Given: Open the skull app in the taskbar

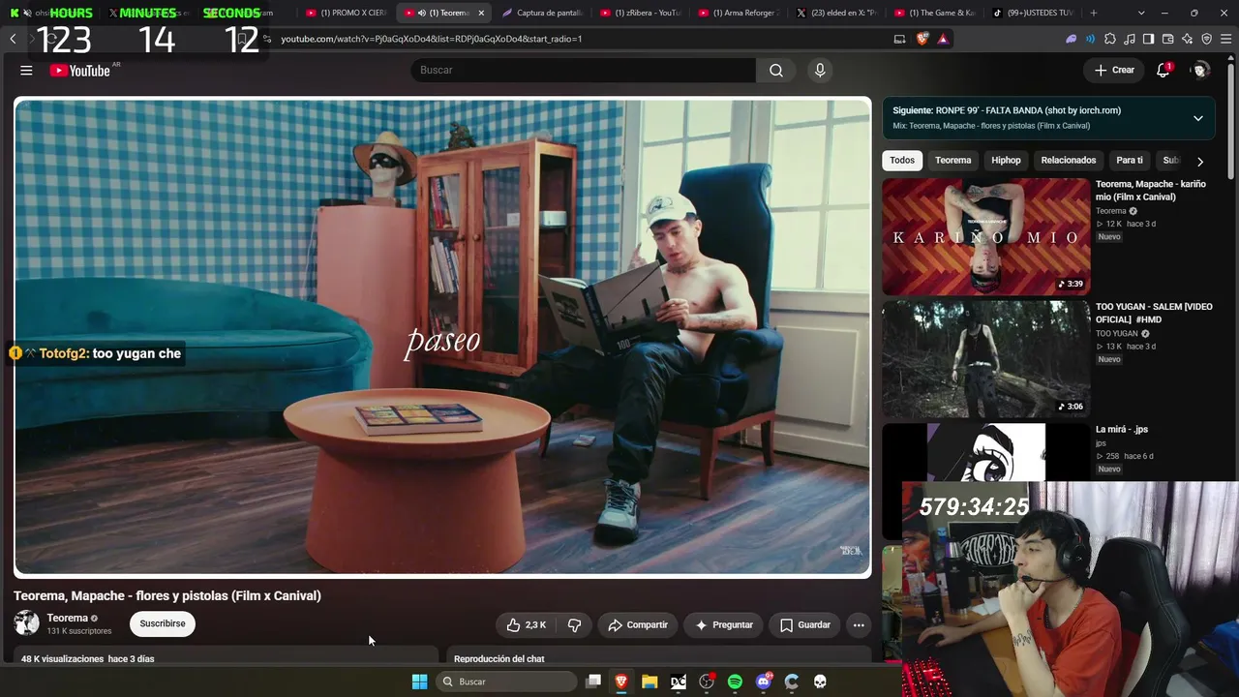Looking at the screenshot, I should pos(820,682).
